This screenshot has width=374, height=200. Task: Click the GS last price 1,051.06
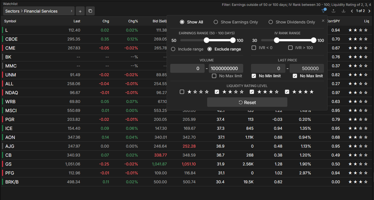click(73, 164)
